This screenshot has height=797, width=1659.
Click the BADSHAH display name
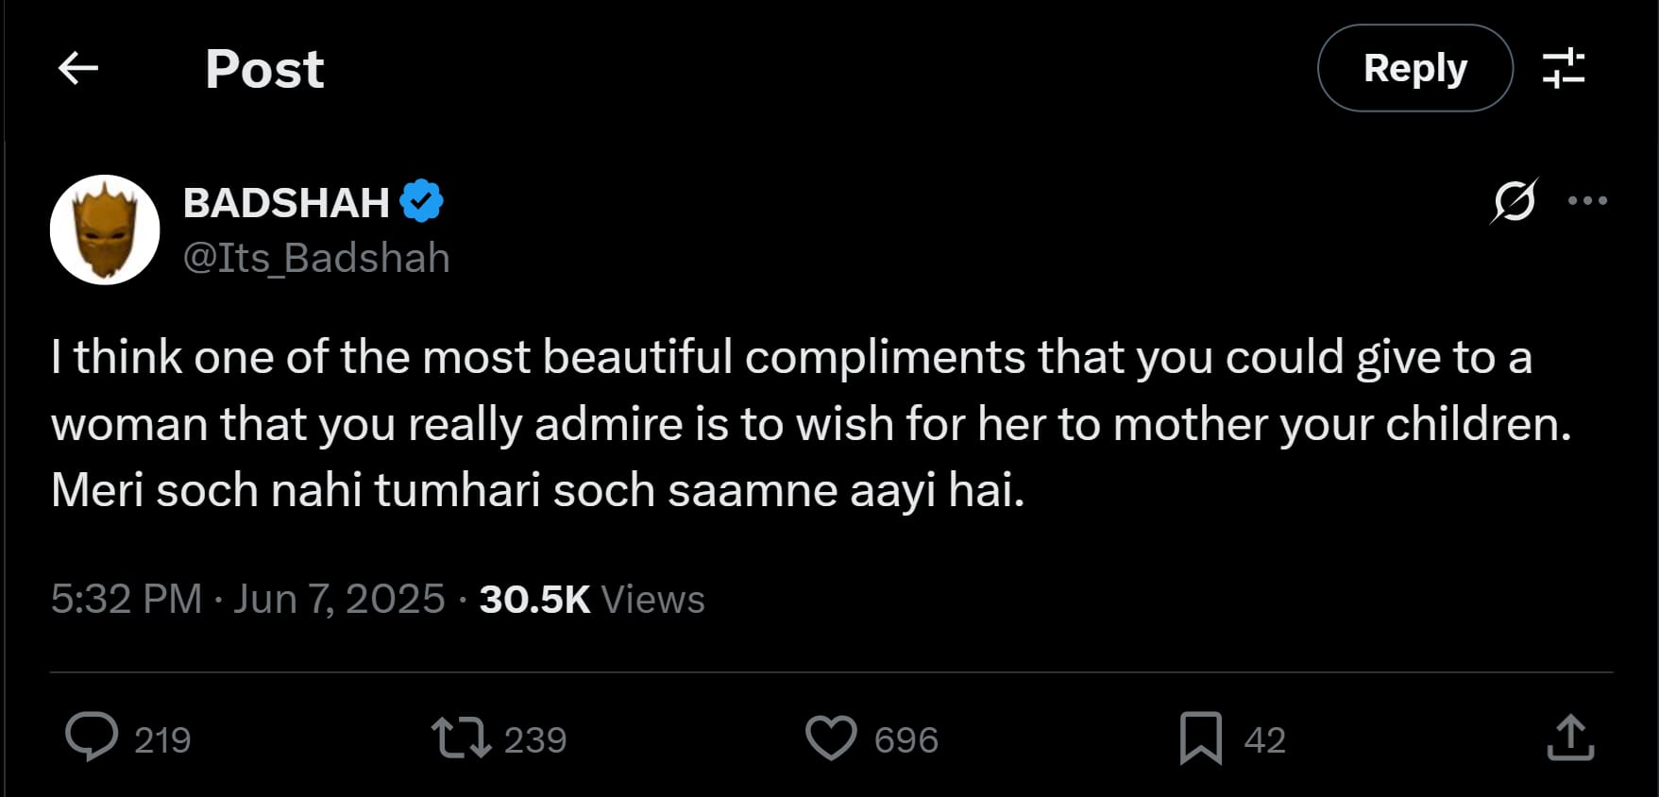tap(286, 203)
